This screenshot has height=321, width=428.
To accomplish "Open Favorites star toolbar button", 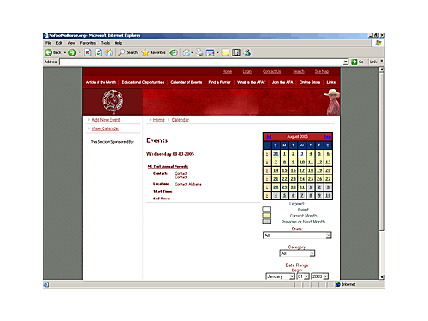I will click(x=153, y=52).
